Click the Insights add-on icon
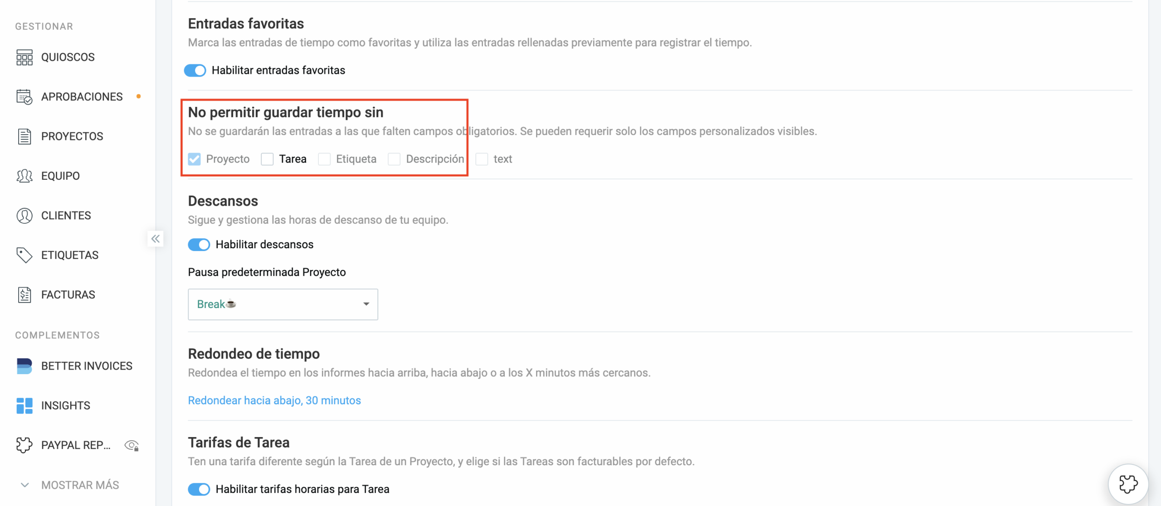The width and height of the screenshot is (1161, 506). (24, 405)
